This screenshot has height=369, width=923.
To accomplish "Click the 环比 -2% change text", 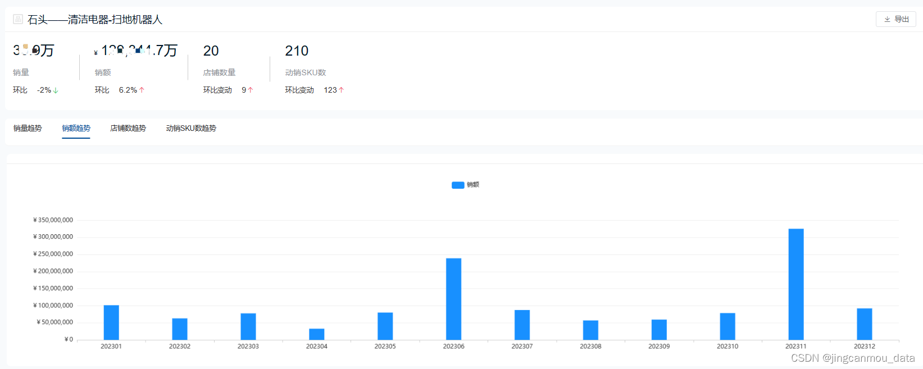I will (32, 90).
